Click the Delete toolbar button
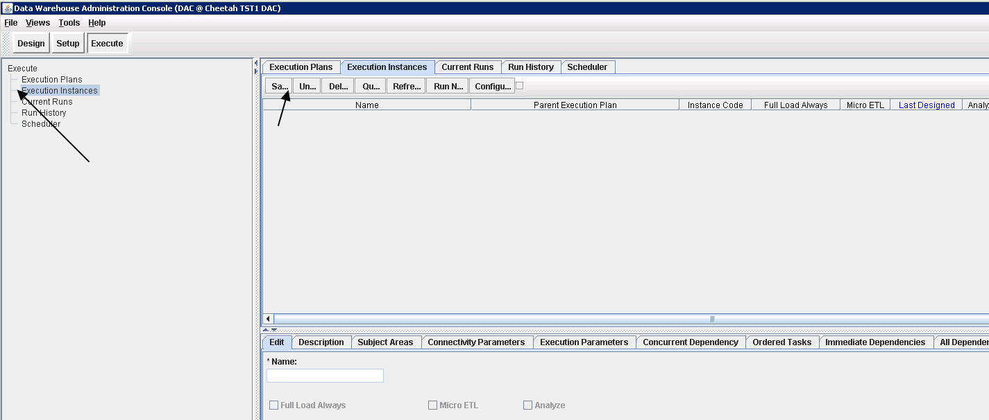The height and width of the screenshot is (420, 989). click(x=338, y=85)
